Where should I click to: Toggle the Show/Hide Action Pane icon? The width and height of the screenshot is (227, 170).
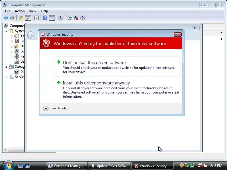pos(52,18)
